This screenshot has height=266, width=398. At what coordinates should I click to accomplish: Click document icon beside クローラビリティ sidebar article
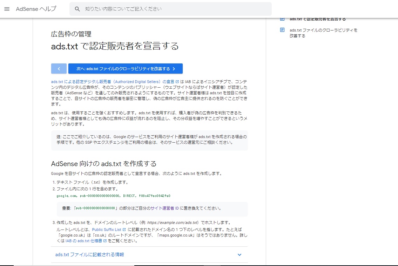coord(282,30)
